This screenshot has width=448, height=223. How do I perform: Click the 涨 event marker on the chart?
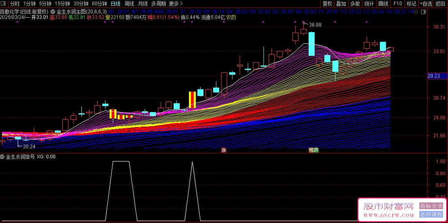223,151
